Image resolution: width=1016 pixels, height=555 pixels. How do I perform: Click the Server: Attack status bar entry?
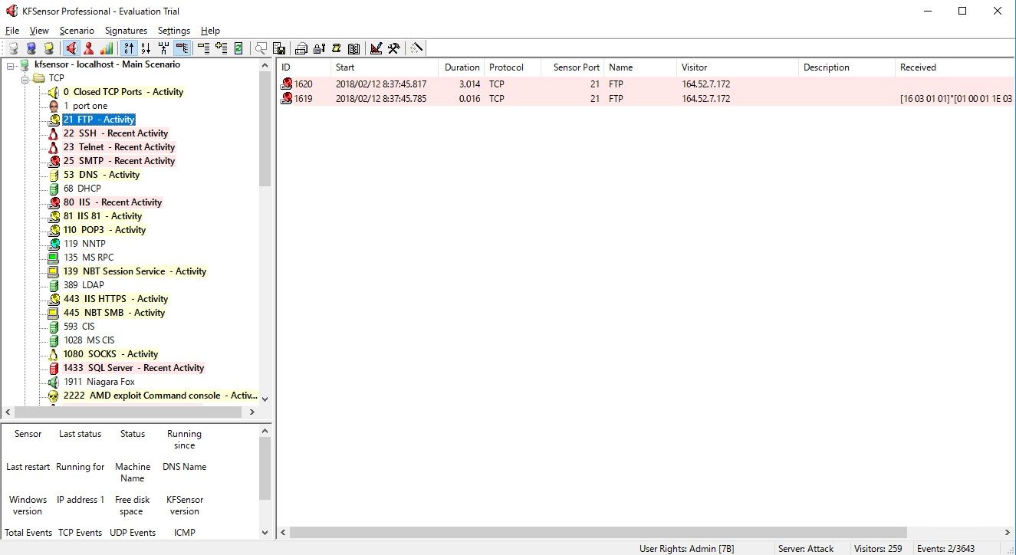point(806,548)
